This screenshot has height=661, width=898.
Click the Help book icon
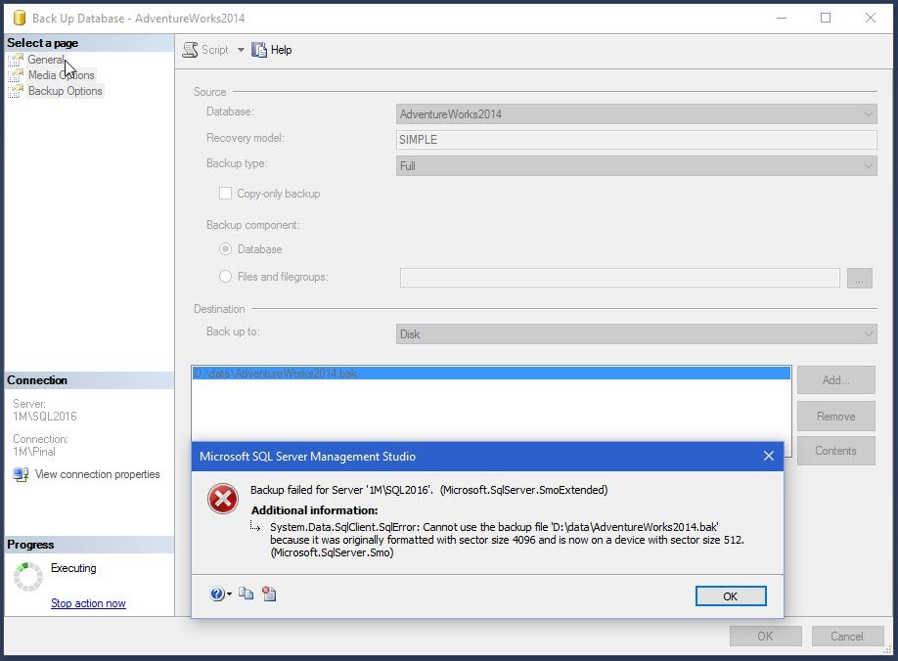(259, 50)
